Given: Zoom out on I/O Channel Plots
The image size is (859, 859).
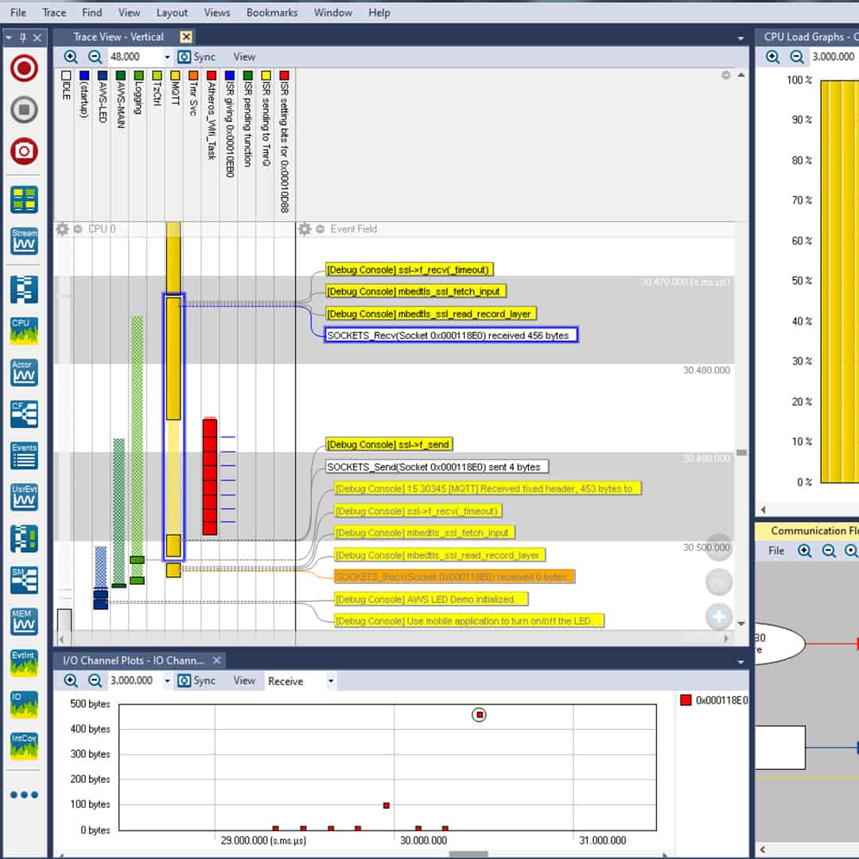Looking at the screenshot, I should tap(95, 680).
